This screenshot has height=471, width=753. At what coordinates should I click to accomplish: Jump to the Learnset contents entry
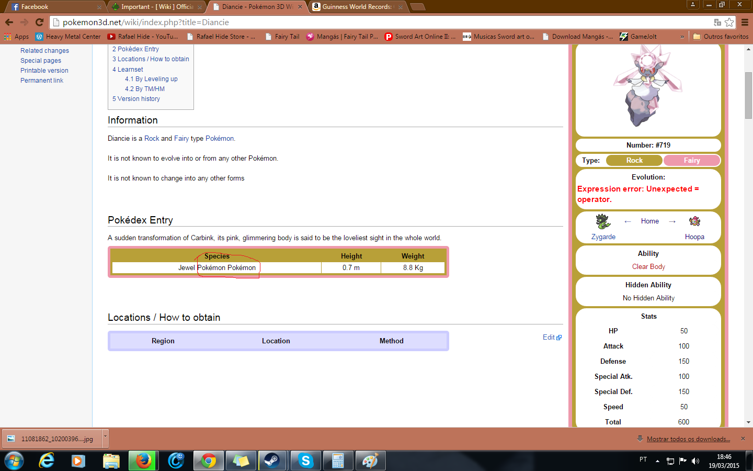pyautogui.click(x=128, y=69)
